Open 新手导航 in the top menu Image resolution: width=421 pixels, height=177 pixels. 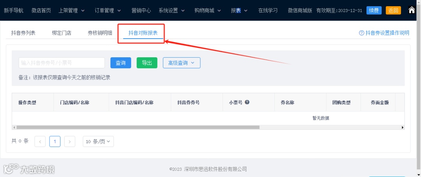(14, 11)
